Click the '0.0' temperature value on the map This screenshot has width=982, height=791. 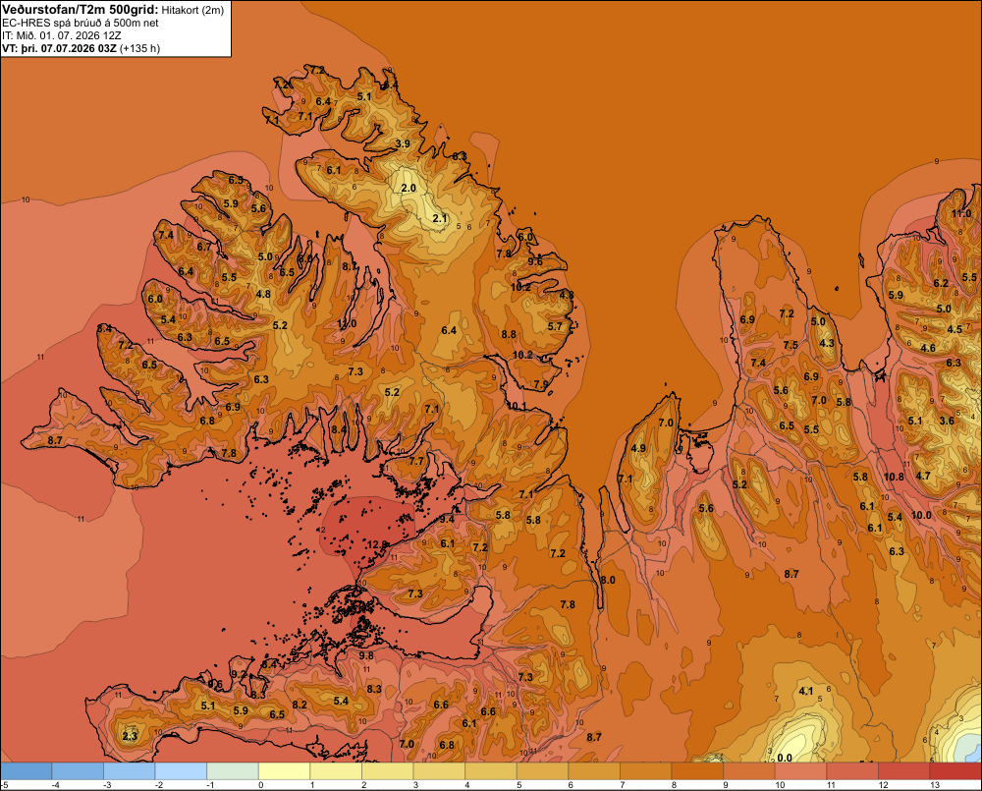[784, 758]
